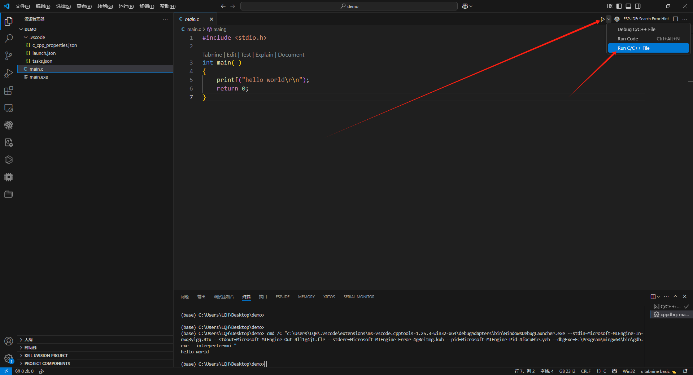Open Run and Debug view

coord(9,73)
